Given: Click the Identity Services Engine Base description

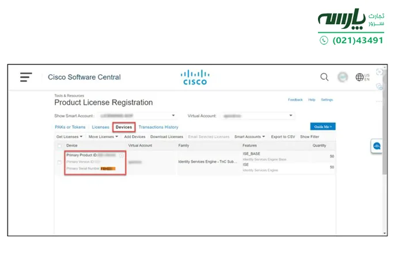Looking at the screenshot, I should tap(264, 159).
